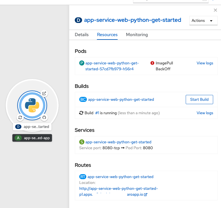221x208 pixels.
Task: Open the Actions dropdown menu
Action: 203,20
